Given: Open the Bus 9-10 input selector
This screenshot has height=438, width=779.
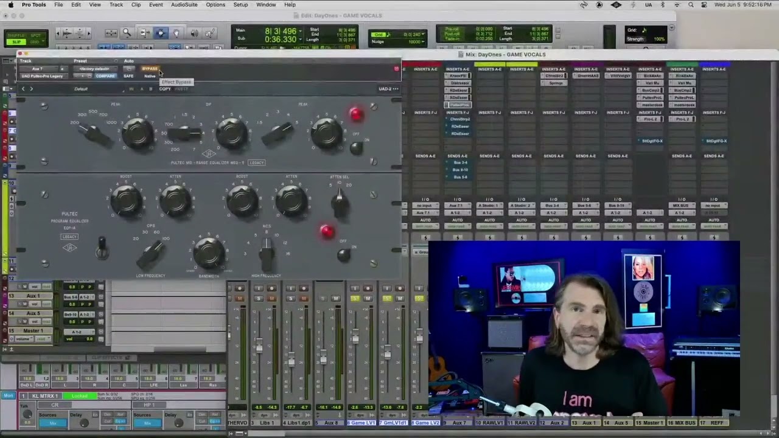Looking at the screenshot, I should 618,206.
